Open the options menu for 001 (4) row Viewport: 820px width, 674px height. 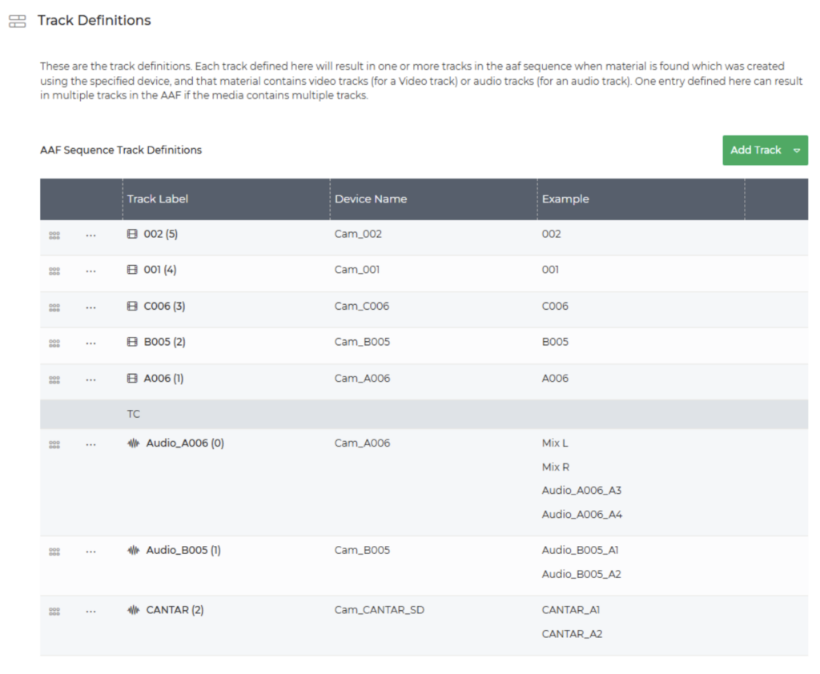tap(91, 271)
